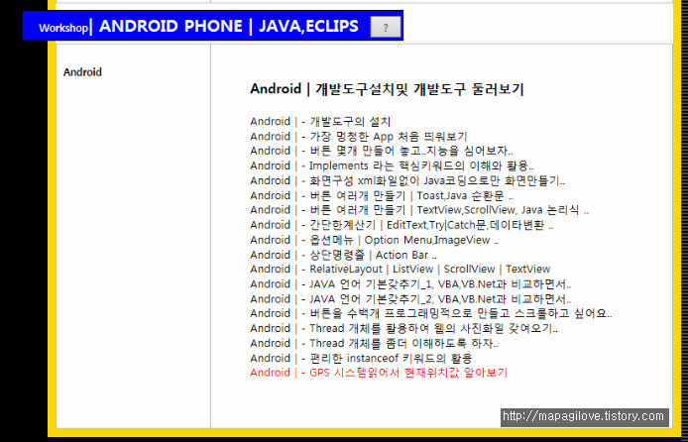Click the question mark help button

click(386, 27)
